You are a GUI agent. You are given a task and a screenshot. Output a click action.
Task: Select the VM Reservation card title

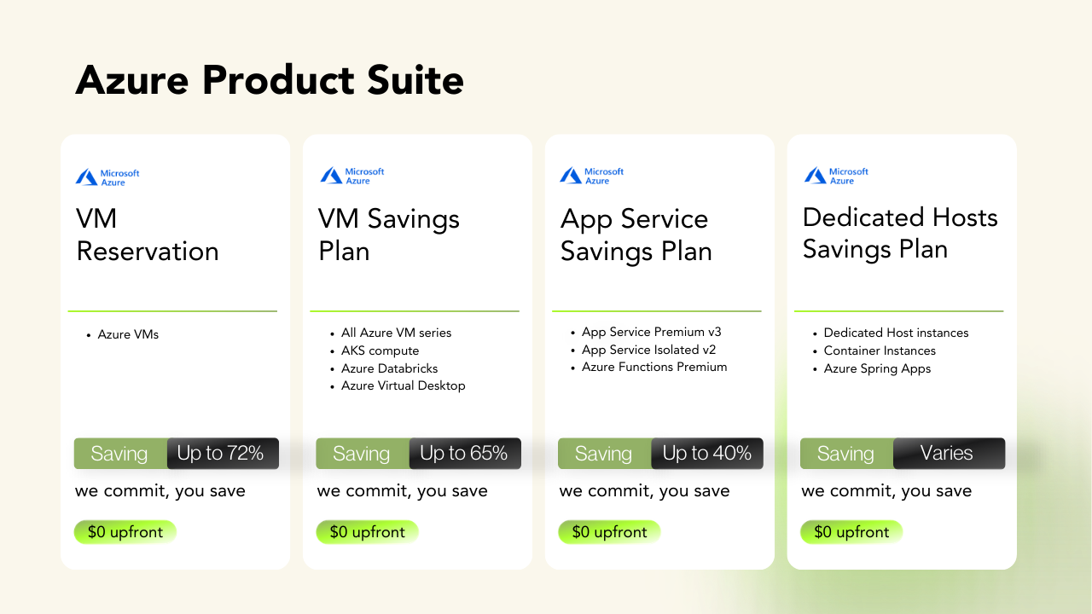click(x=148, y=235)
